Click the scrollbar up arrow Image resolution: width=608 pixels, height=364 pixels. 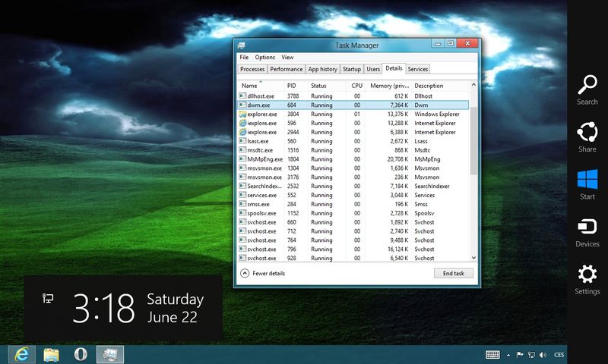click(x=473, y=85)
